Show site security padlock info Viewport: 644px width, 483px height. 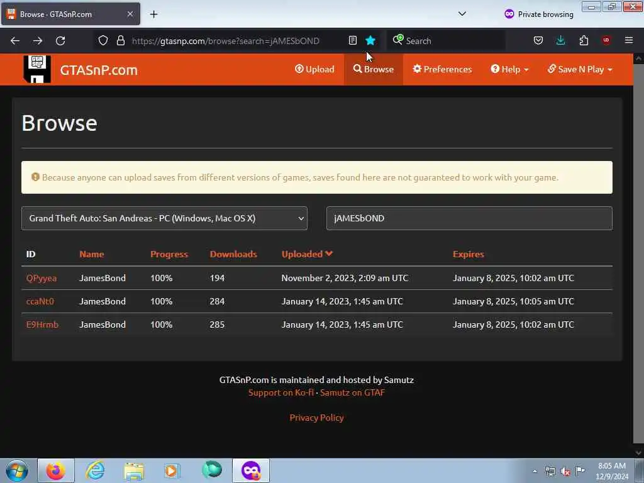(120, 41)
